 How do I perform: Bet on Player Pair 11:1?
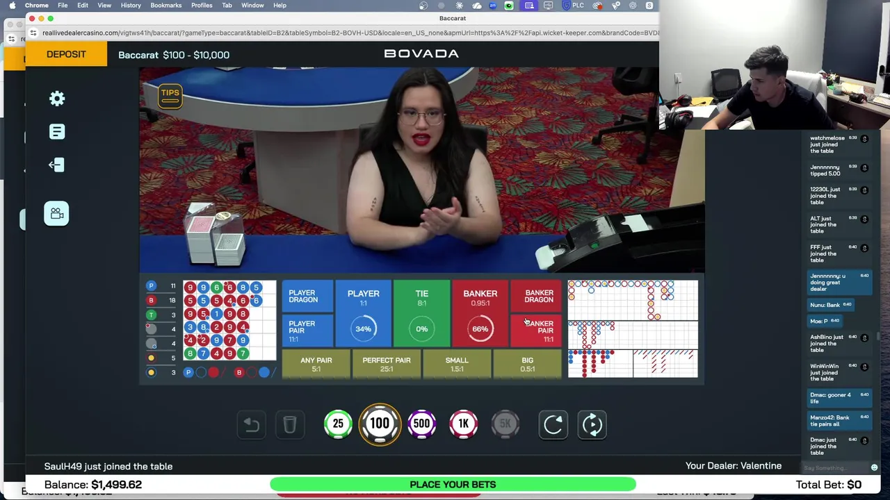tap(307, 330)
